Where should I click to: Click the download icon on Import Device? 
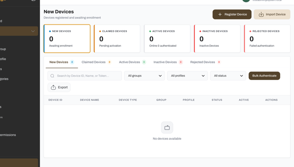261,14
